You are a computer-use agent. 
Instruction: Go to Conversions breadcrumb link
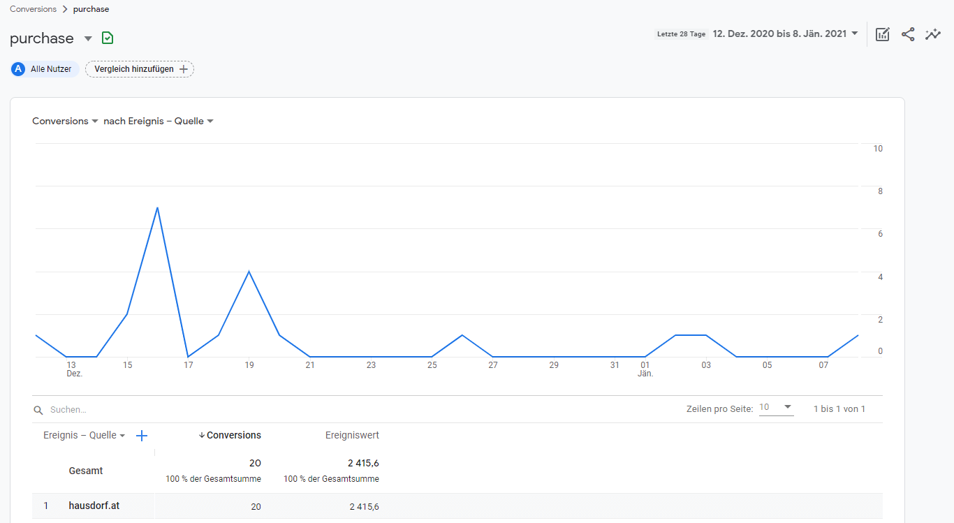click(x=33, y=9)
